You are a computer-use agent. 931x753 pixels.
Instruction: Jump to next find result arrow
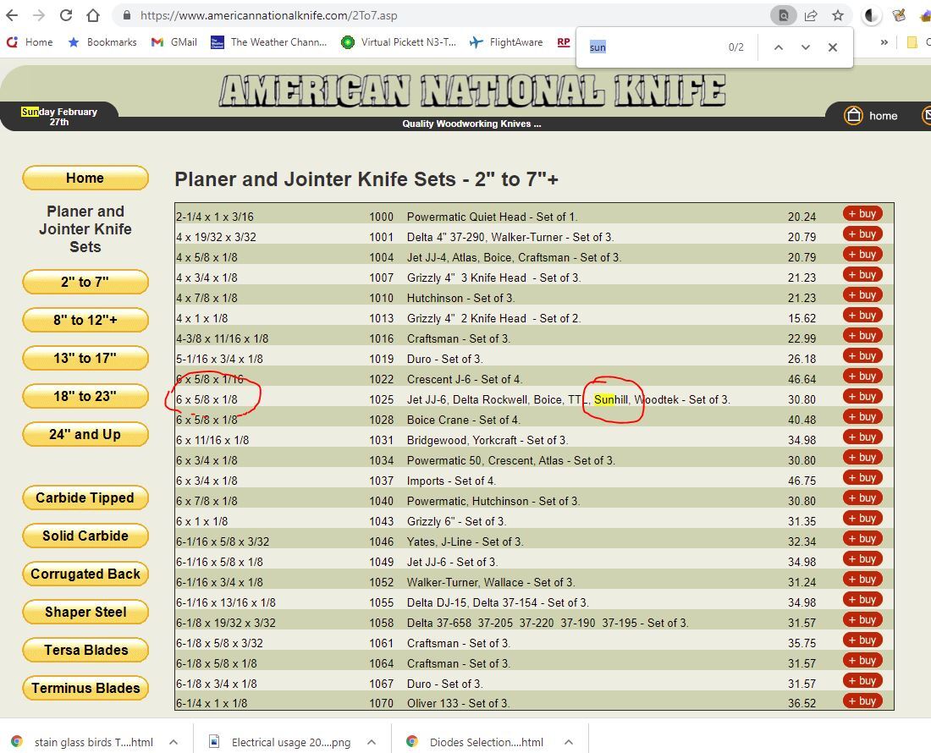(805, 47)
